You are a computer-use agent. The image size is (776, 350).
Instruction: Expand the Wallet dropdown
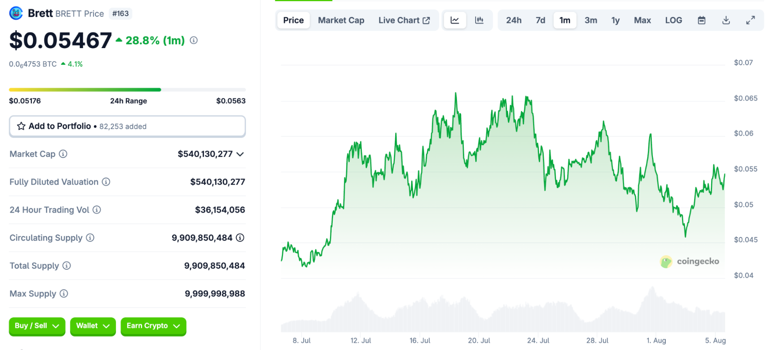(x=92, y=326)
